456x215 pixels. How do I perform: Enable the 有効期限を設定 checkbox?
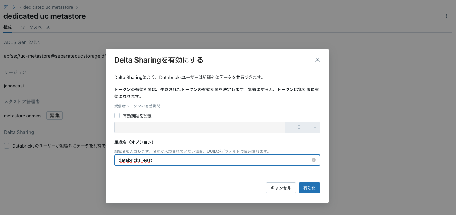[117, 116]
